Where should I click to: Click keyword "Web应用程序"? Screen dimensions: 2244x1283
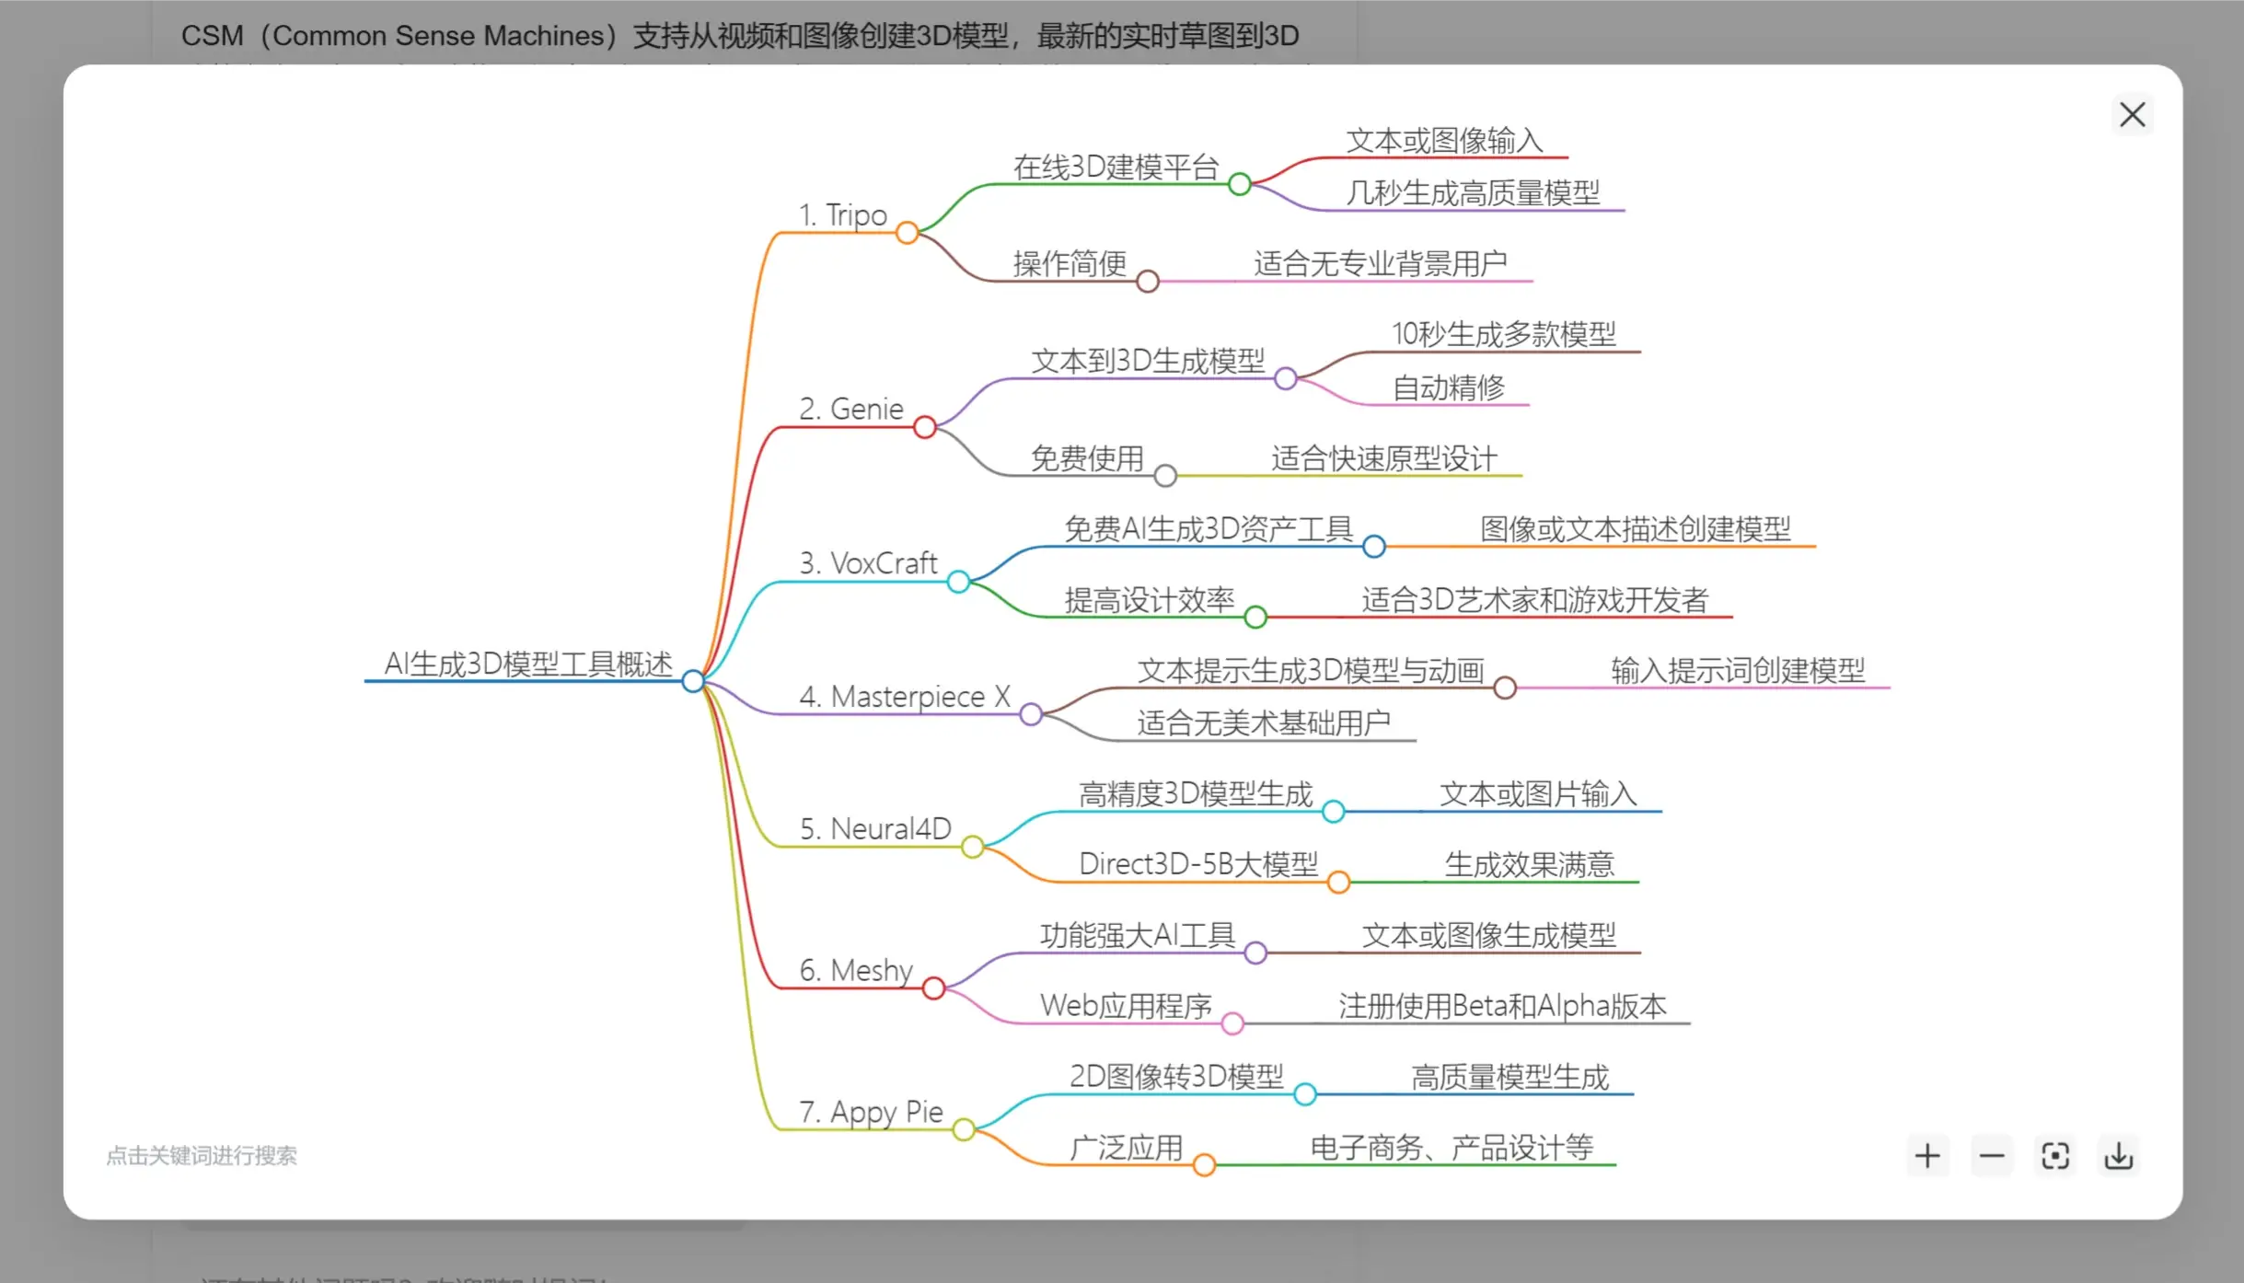pyautogui.click(x=1125, y=1005)
